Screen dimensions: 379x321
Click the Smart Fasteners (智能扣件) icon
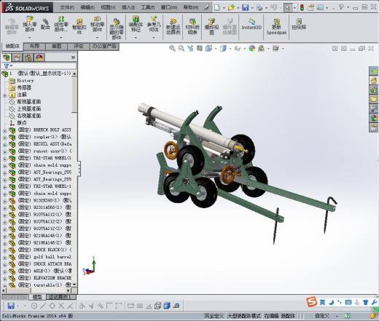click(x=79, y=26)
